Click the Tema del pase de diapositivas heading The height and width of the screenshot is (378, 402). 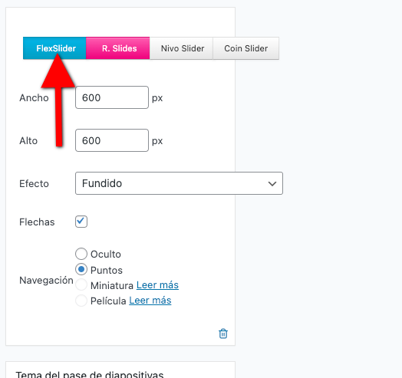tap(90, 374)
